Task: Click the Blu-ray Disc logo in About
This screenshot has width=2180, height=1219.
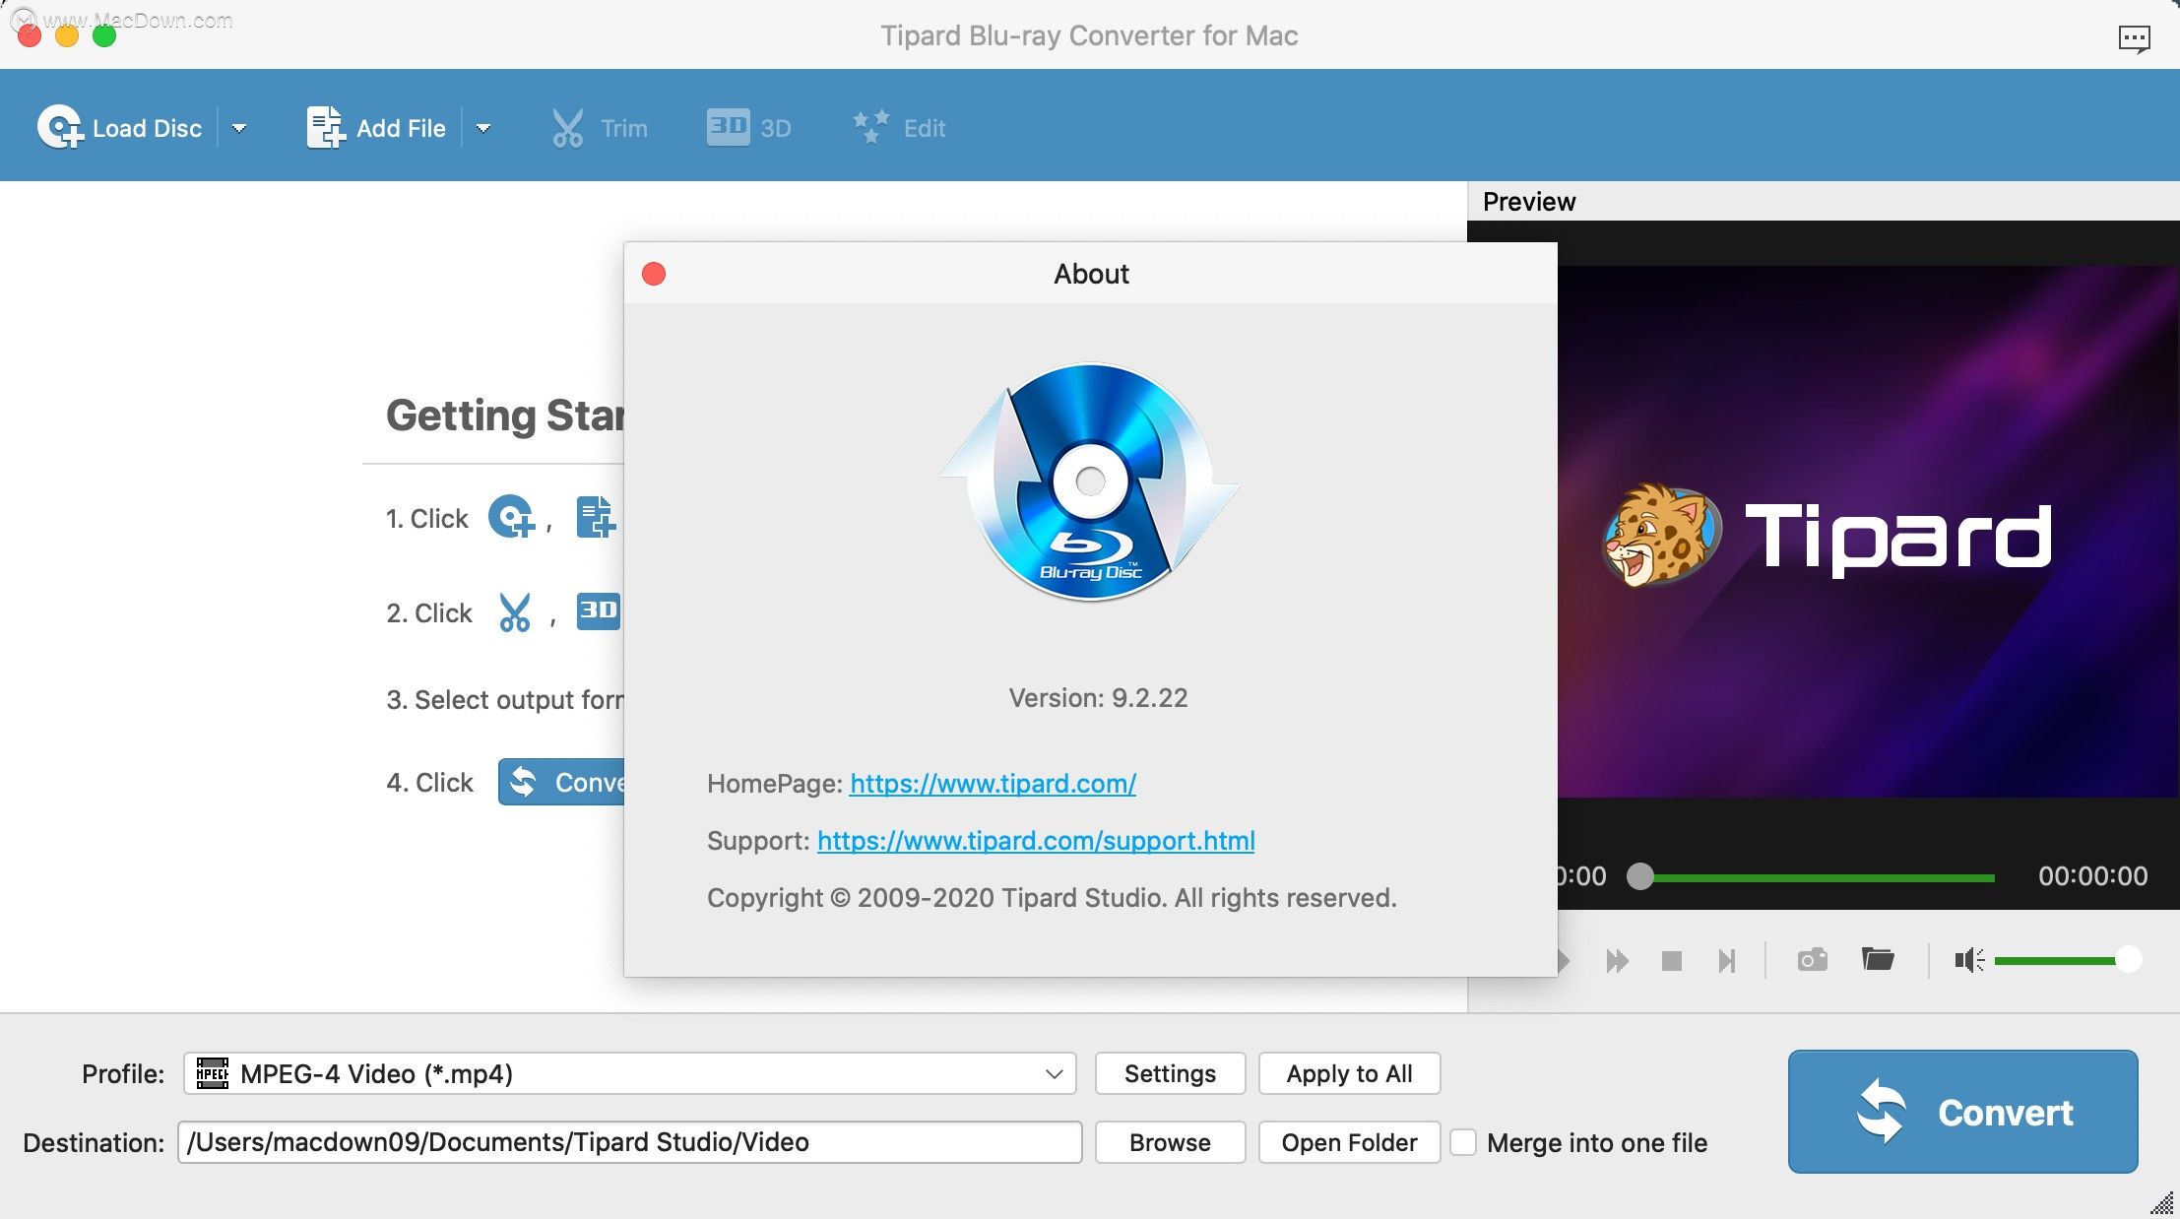Action: click(x=1090, y=482)
